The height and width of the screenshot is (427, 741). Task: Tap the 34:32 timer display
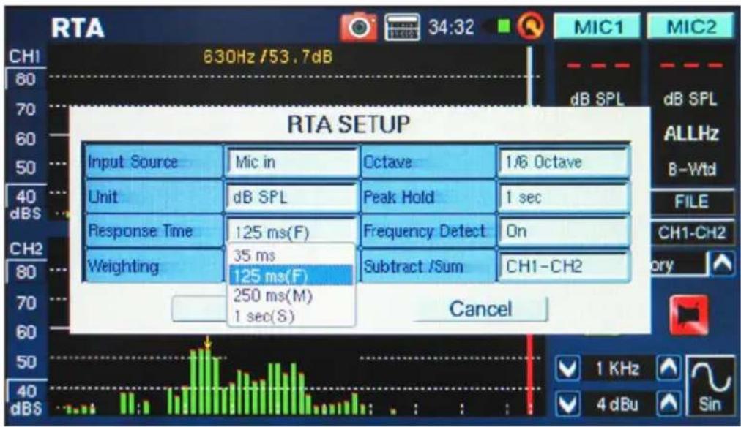[451, 27]
